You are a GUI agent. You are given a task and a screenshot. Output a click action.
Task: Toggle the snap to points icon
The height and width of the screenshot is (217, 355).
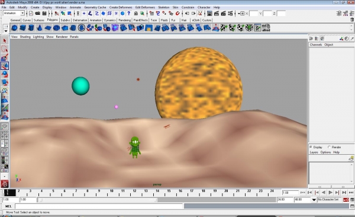pyautogui.click(x=164, y=14)
